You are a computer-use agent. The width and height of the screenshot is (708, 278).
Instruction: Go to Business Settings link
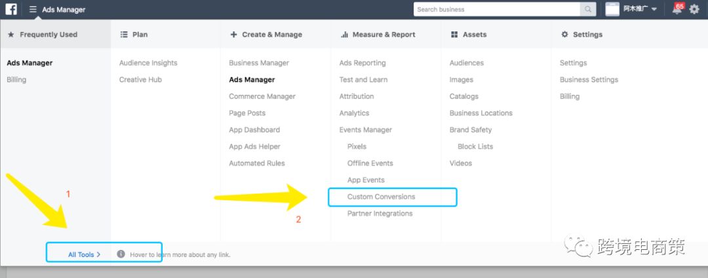(x=589, y=80)
